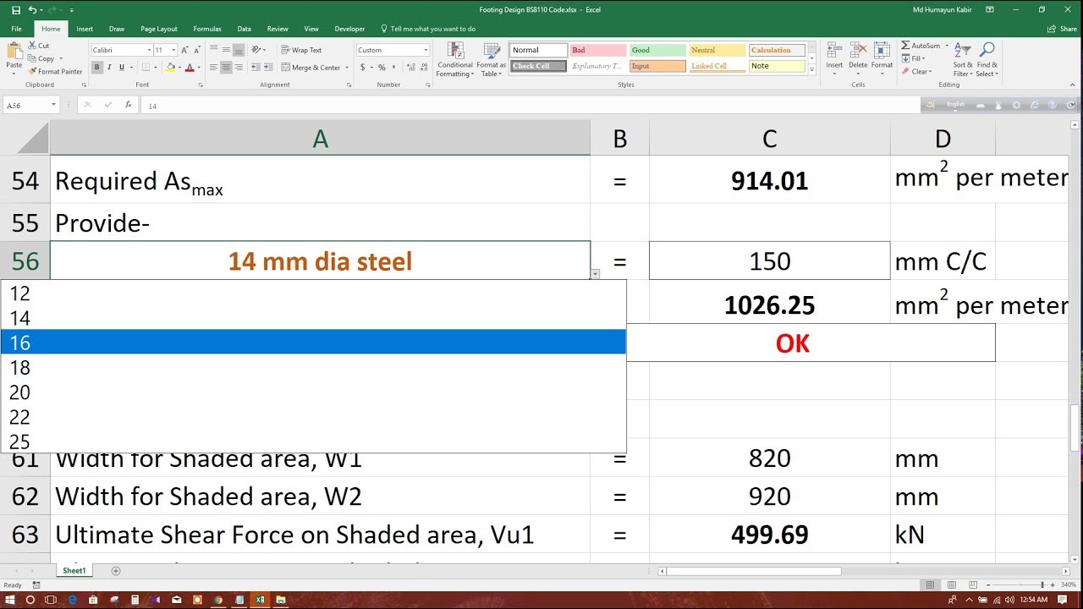1083x609 pixels.
Task: Add a new sheet with plus icon
Action: [116, 571]
